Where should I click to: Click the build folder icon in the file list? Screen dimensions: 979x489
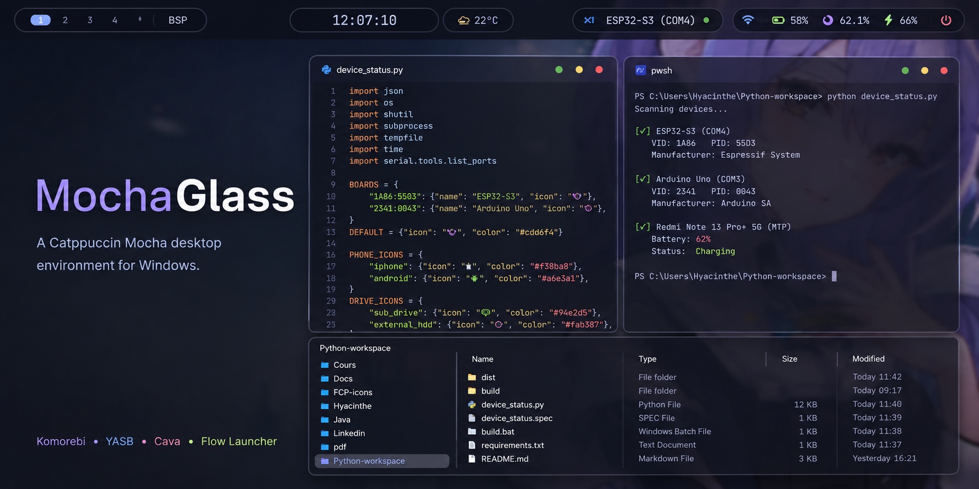tap(472, 391)
